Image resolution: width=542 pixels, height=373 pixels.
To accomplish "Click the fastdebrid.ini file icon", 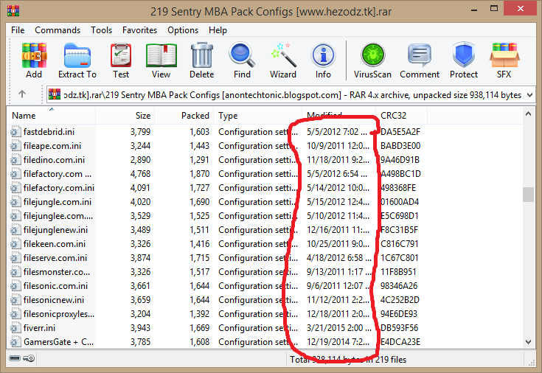I will click(15, 132).
